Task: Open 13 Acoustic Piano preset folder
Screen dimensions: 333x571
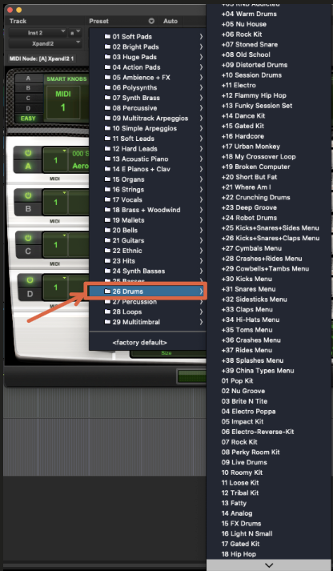Action: (148, 159)
